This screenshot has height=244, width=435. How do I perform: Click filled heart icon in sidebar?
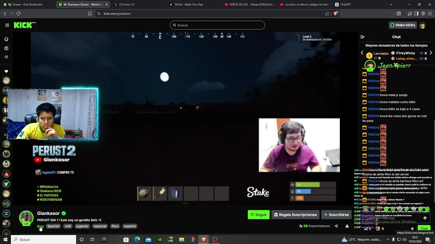click(6, 72)
